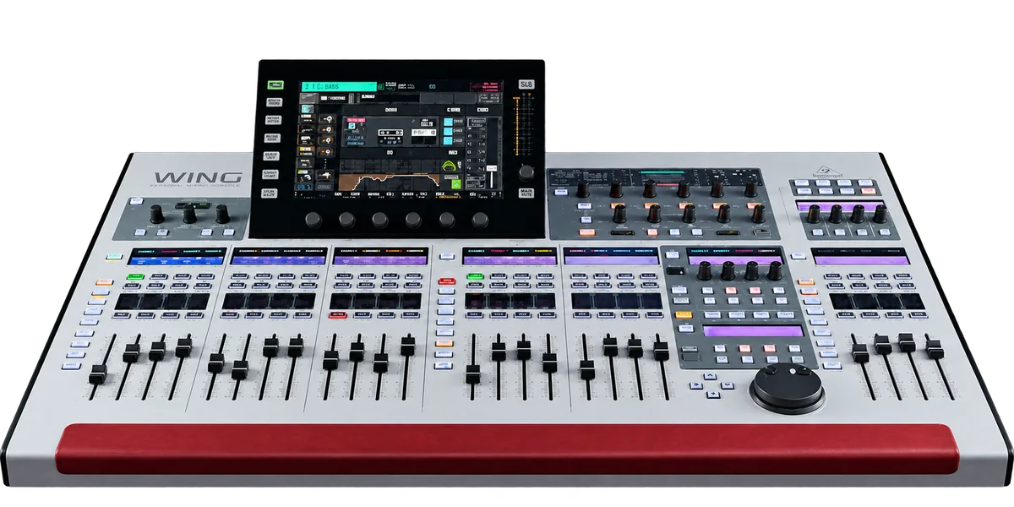Tap green lit button in fourth fader bank
This screenshot has height=507, width=1014.
pyautogui.click(x=475, y=276)
